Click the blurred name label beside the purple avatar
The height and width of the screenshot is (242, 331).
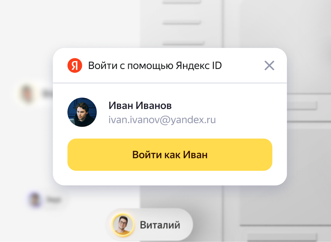(54, 200)
